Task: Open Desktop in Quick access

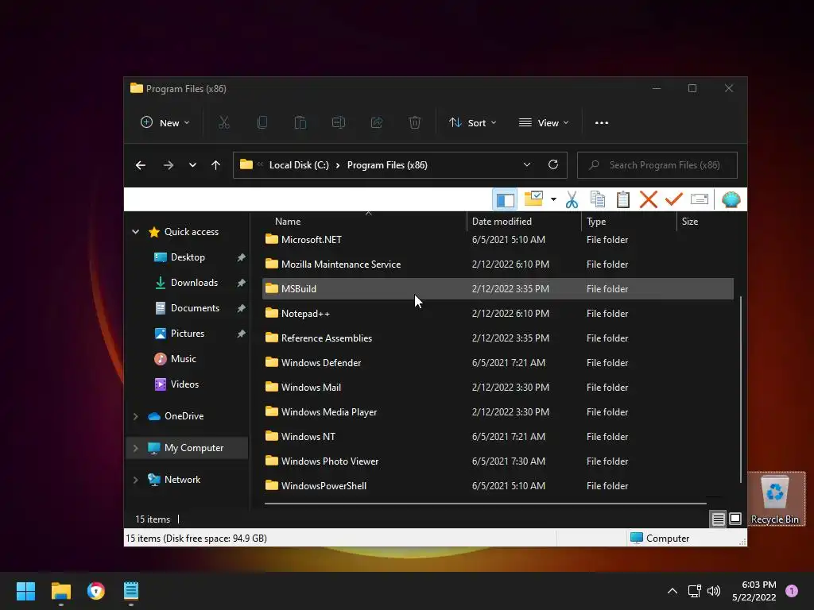Action: [188, 257]
